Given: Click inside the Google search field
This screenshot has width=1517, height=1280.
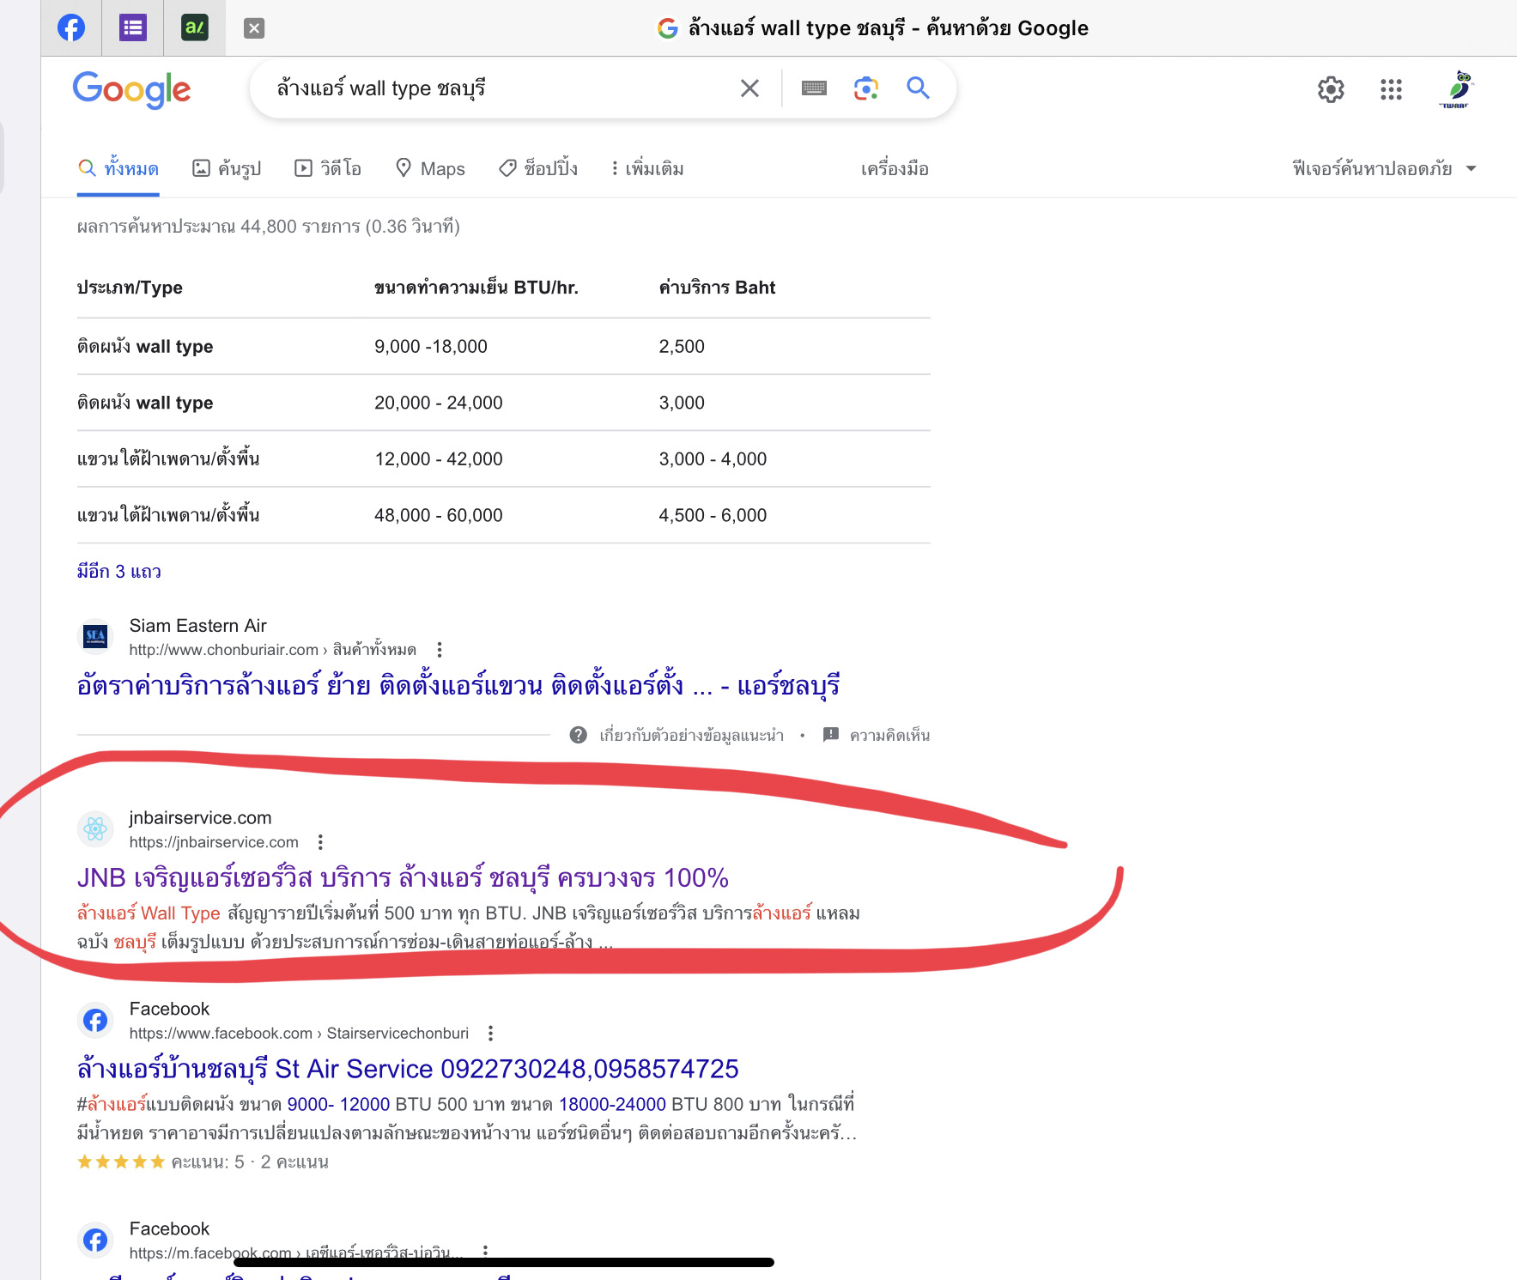Looking at the screenshot, I should pos(498,88).
